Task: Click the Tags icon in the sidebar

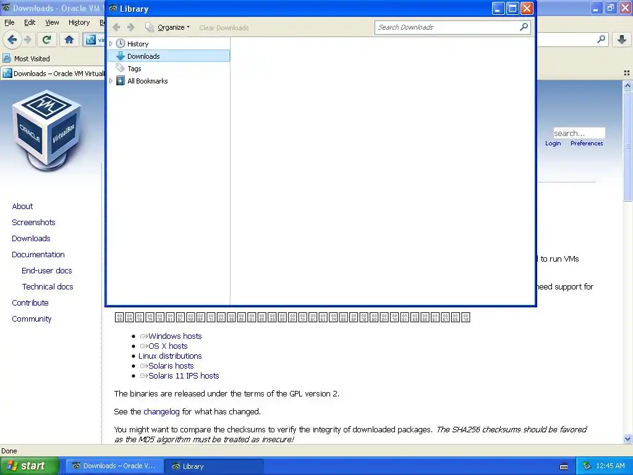Action: click(x=121, y=68)
